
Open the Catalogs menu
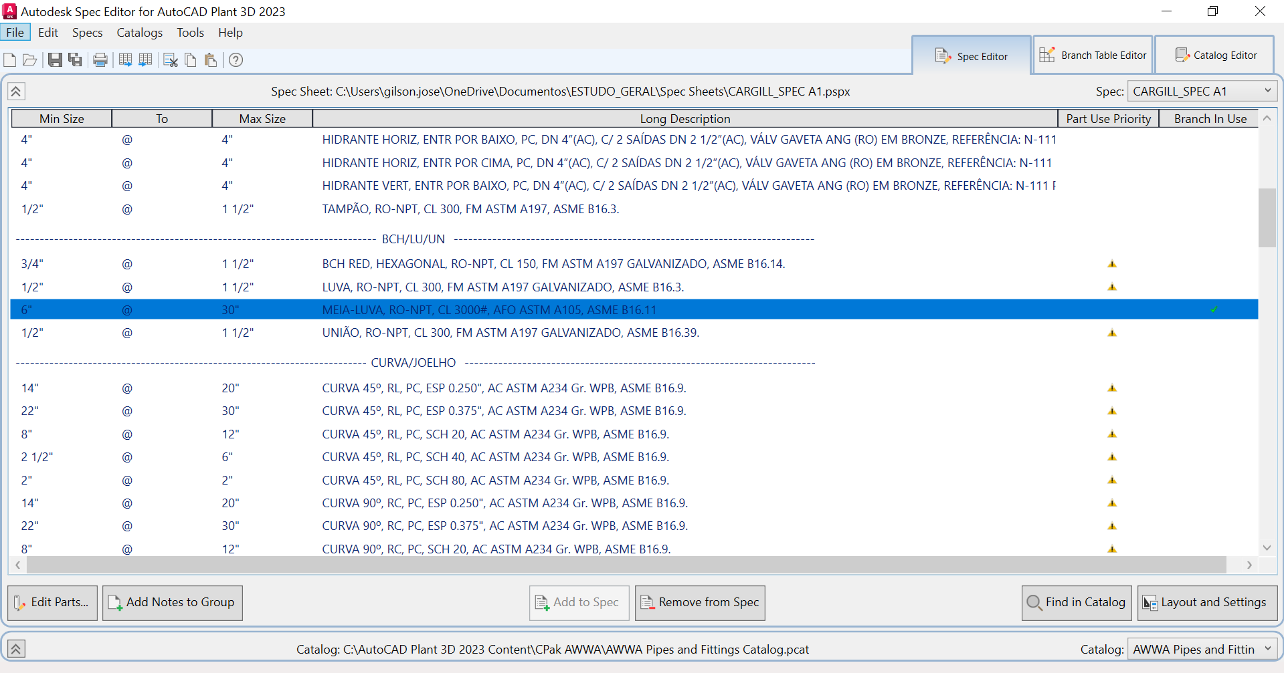point(139,33)
